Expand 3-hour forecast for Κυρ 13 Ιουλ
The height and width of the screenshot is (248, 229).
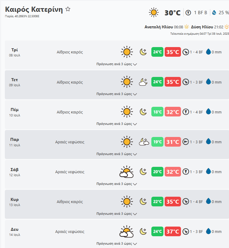117,214
